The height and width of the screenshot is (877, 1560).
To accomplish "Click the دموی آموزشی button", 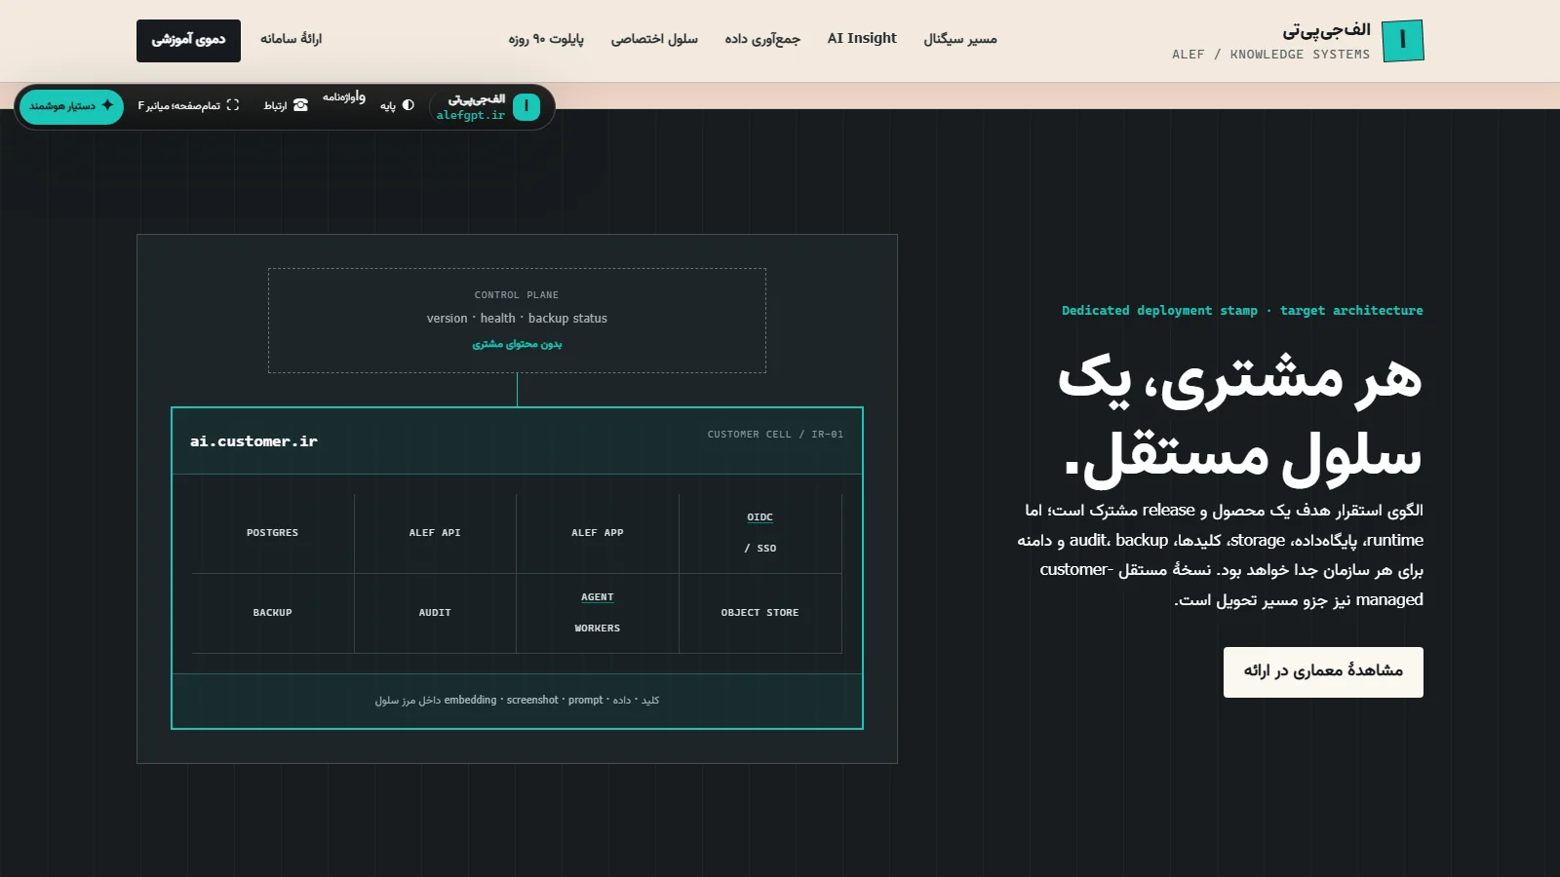I will [x=188, y=40].
